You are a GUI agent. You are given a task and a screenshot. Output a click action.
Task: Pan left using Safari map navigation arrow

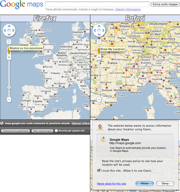[x=94, y=30]
